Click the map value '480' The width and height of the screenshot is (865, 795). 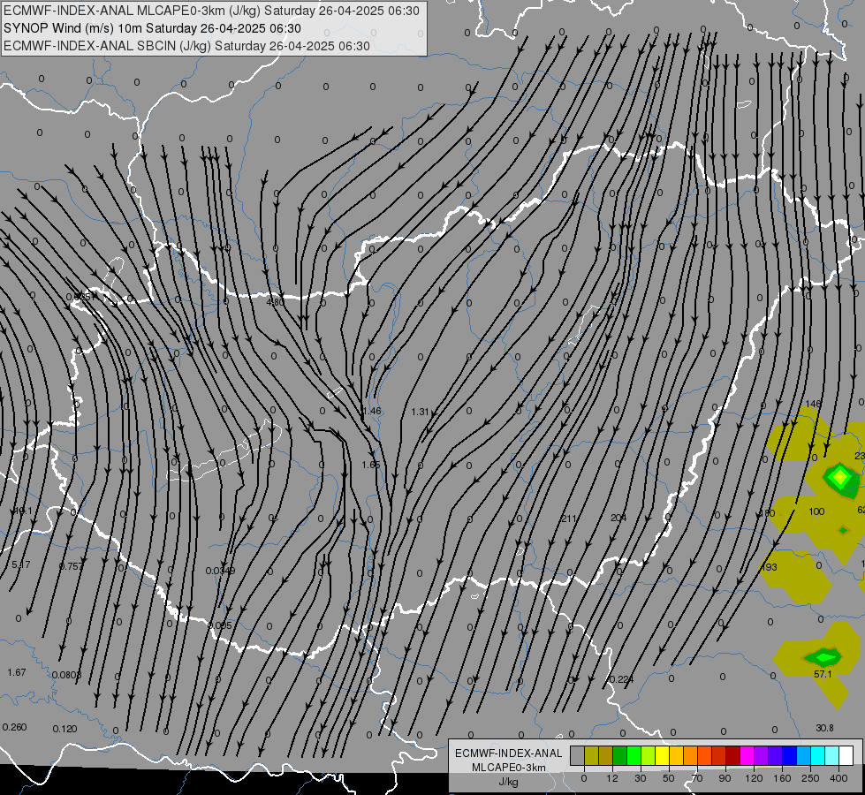[275, 302]
